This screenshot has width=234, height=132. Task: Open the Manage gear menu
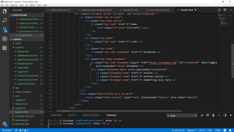click(x=4, y=124)
